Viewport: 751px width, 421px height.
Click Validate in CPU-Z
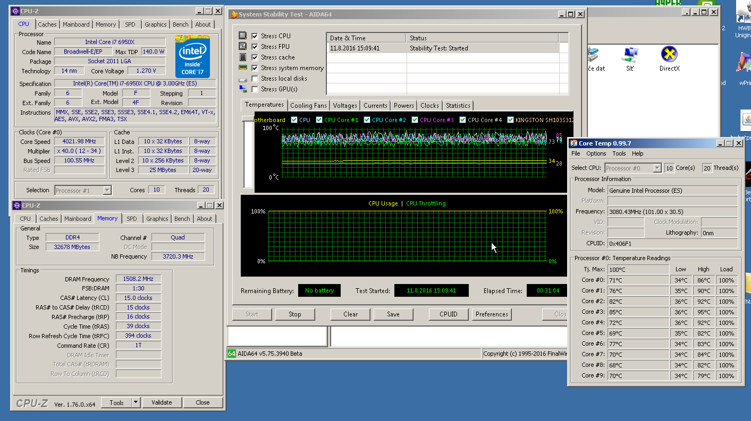[x=162, y=402]
